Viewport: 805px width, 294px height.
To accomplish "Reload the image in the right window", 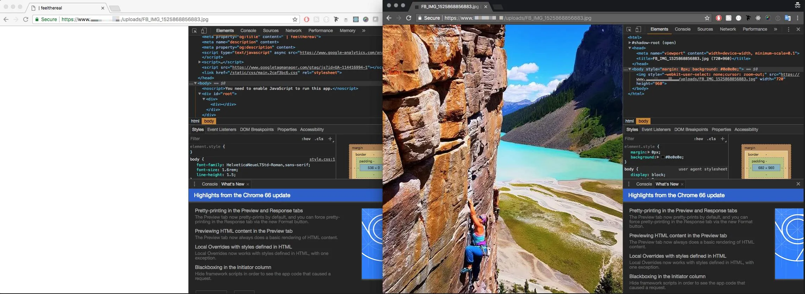I will pyautogui.click(x=409, y=18).
